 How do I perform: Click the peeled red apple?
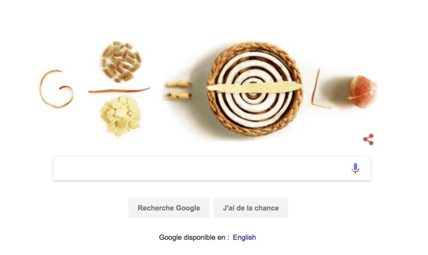click(x=362, y=92)
